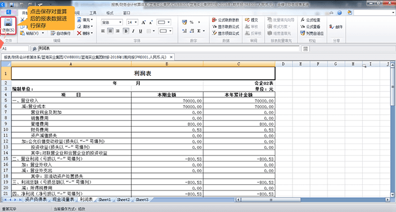Set align center
Image resolution: width=396 pixels, height=212 pixels.
point(110,31)
